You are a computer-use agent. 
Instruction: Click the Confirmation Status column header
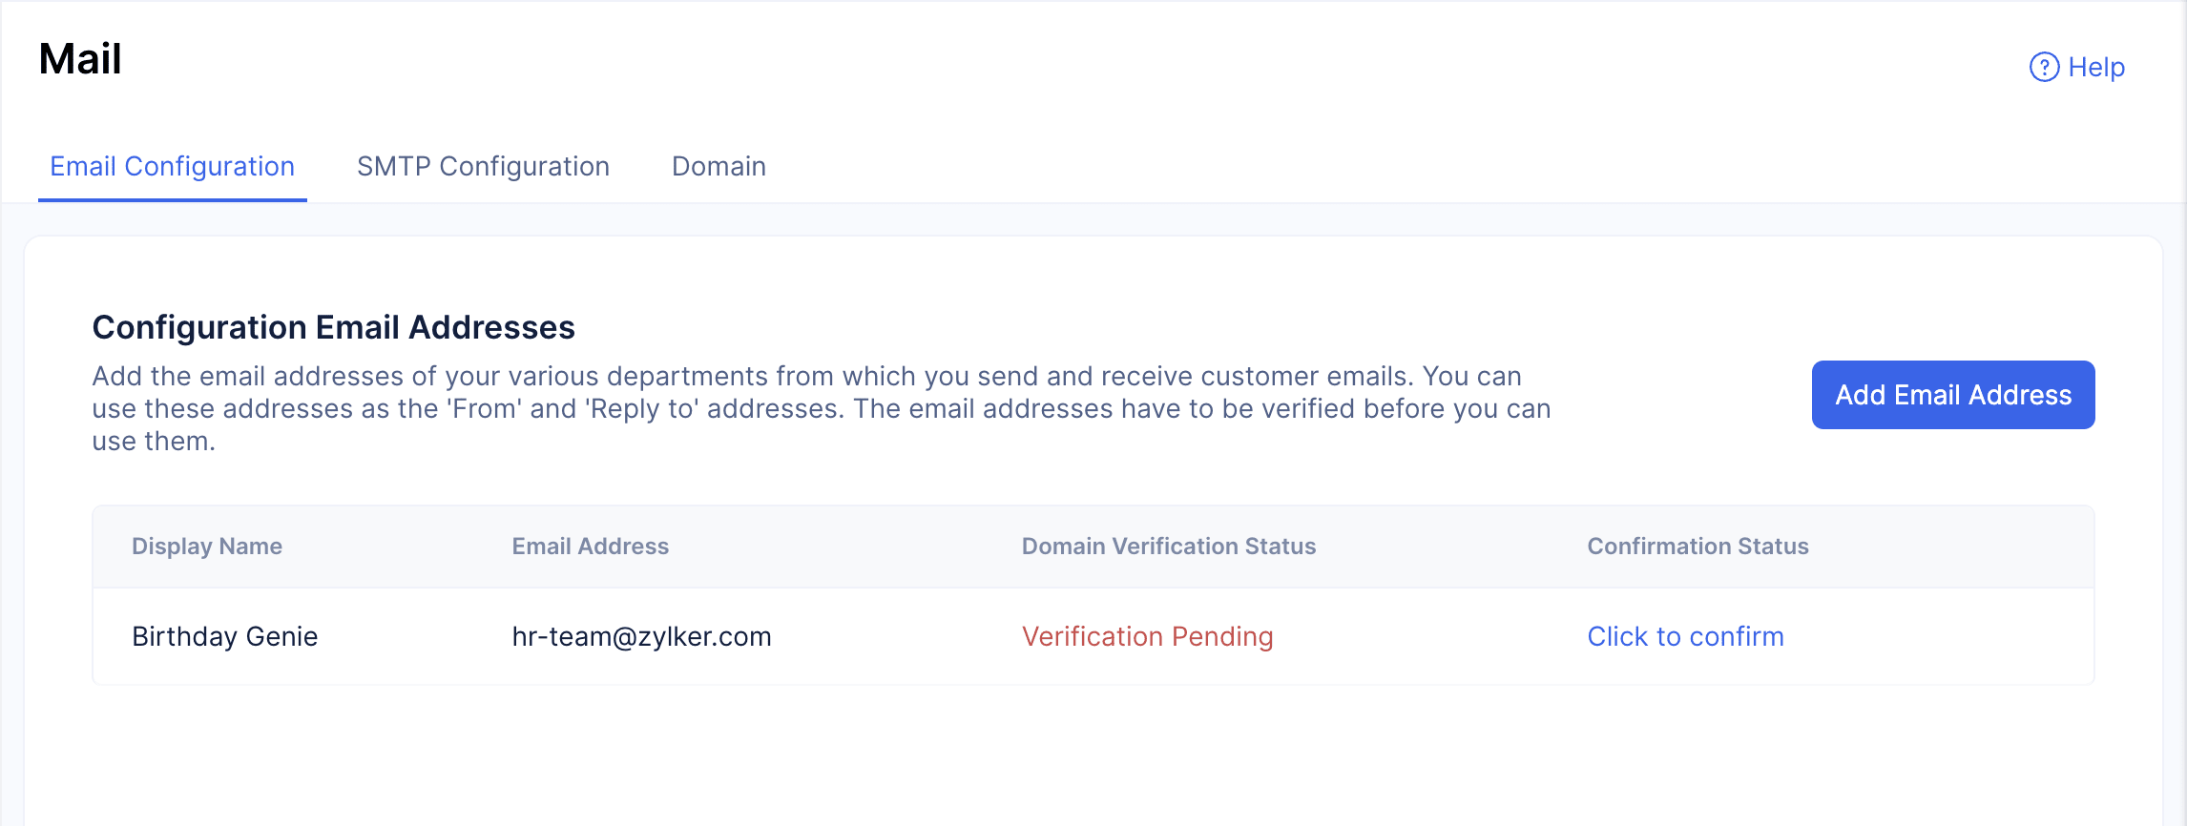point(1698,547)
